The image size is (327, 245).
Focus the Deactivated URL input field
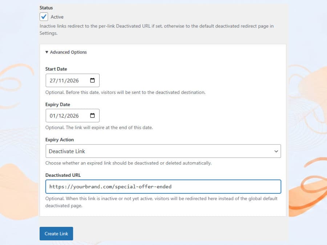163,187
